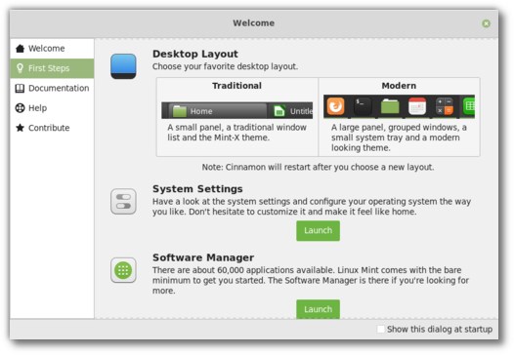514x355 pixels.
Task: Open the Contribute sidebar section
Action: 52,128
